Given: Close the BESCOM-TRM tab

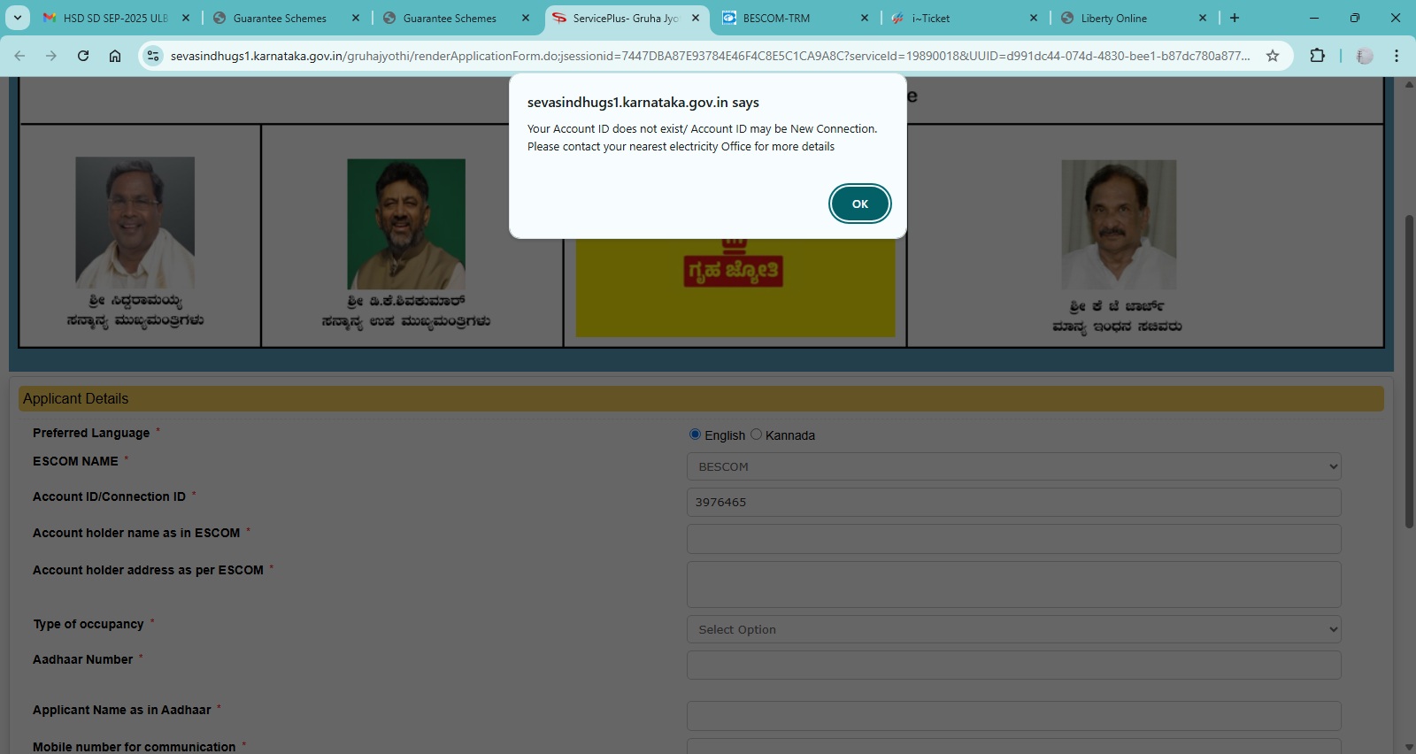Looking at the screenshot, I should [x=865, y=18].
